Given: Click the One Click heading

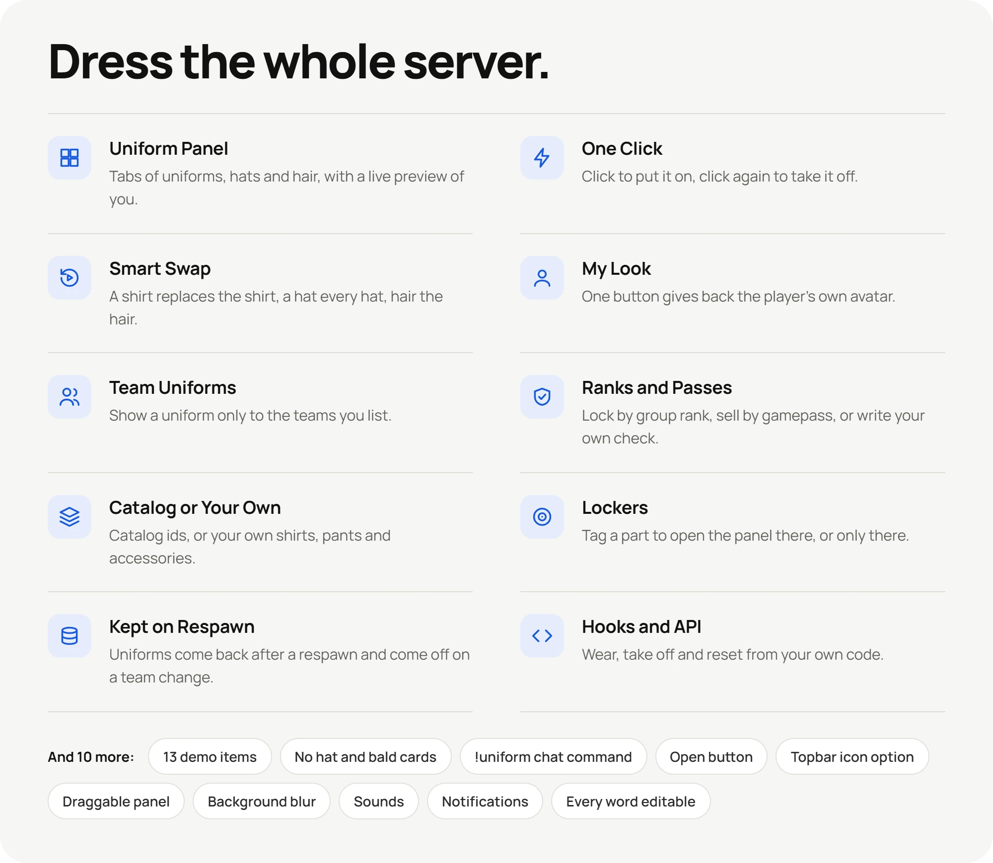Looking at the screenshot, I should click(x=622, y=149).
